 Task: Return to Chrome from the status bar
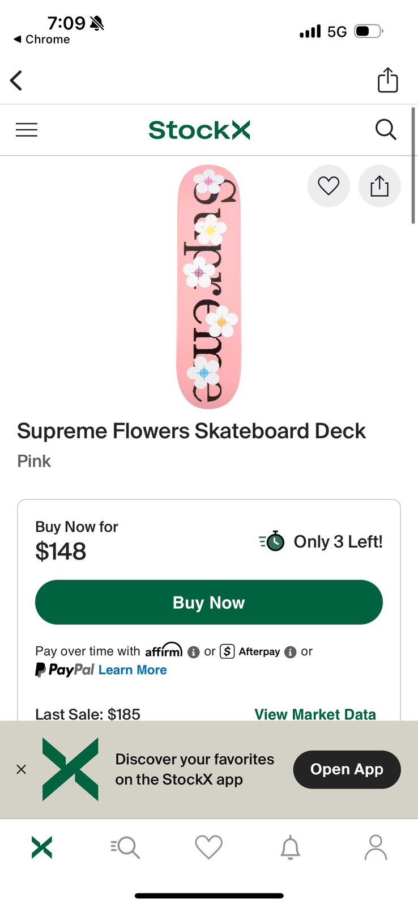[40, 39]
